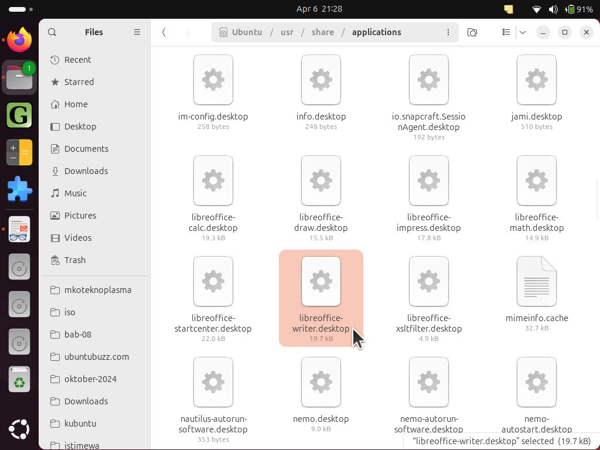This screenshot has width=600, height=450.
Task: Open the search in Files sidebar
Action: [x=52, y=32]
